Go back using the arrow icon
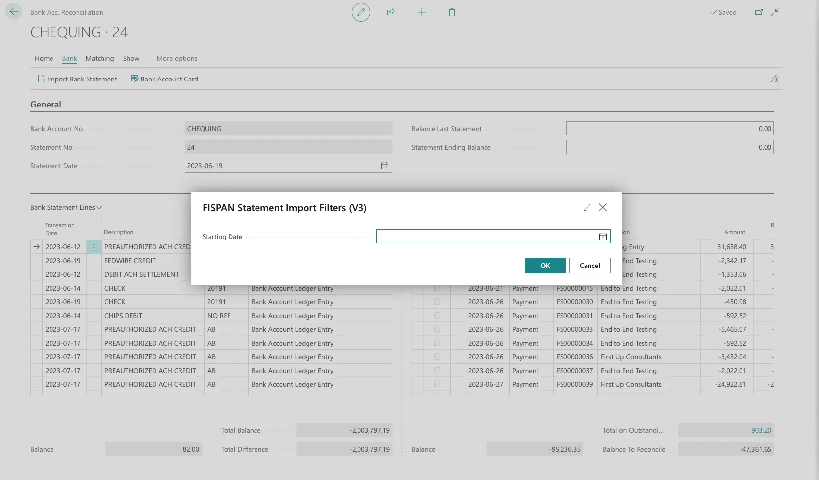The height and width of the screenshot is (480, 819). (x=14, y=12)
